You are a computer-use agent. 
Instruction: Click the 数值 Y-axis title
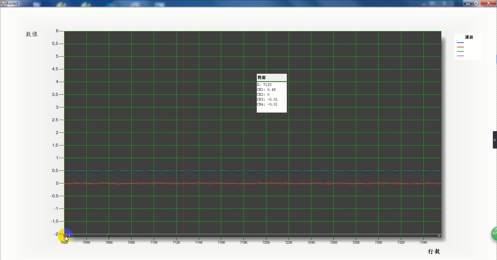point(32,34)
